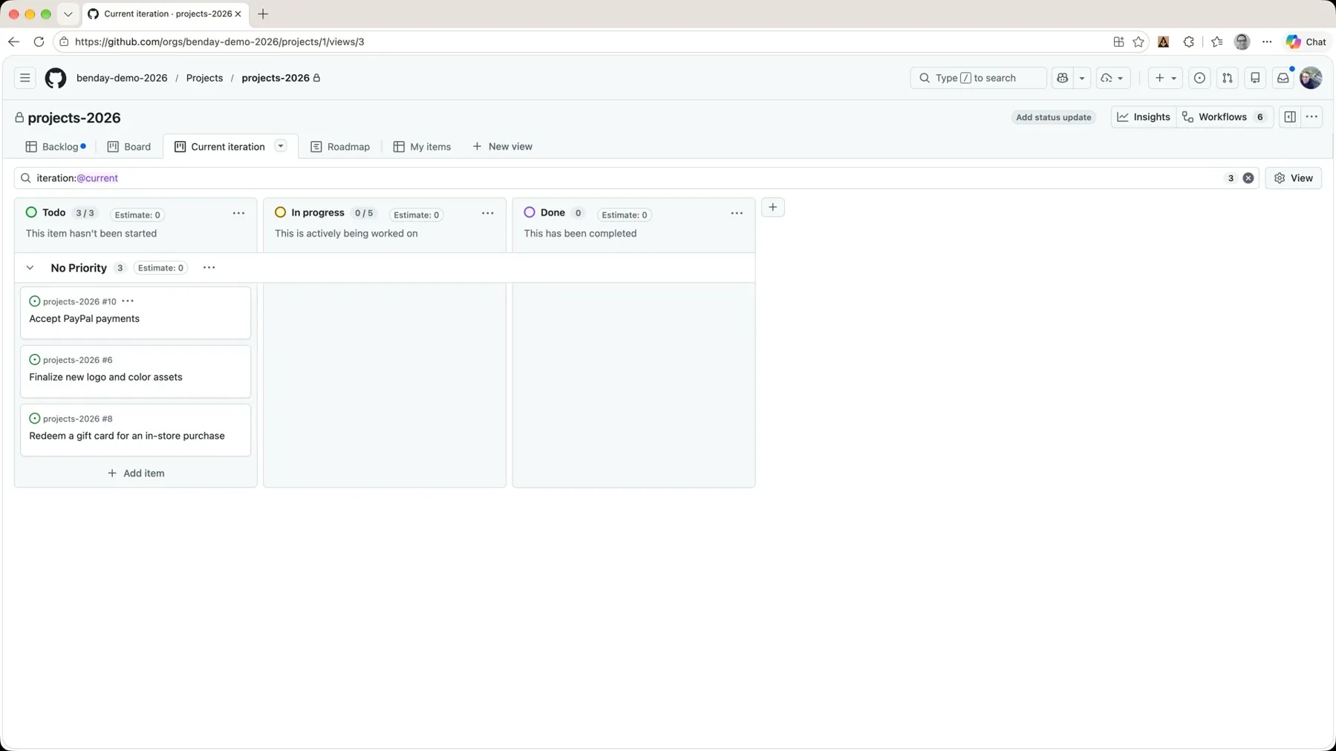Open the Create new dropdown in header
The image size is (1336, 751).
(1165, 78)
